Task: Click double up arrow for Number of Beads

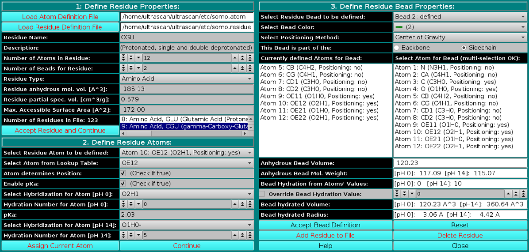Action: click(x=242, y=68)
